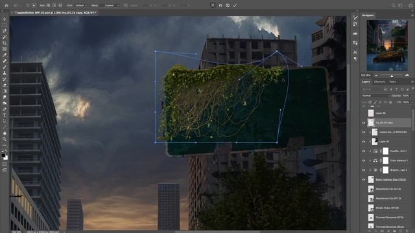Open the Layers panel menu
The height and width of the screenshot is (233, 415).
(412, 82)
